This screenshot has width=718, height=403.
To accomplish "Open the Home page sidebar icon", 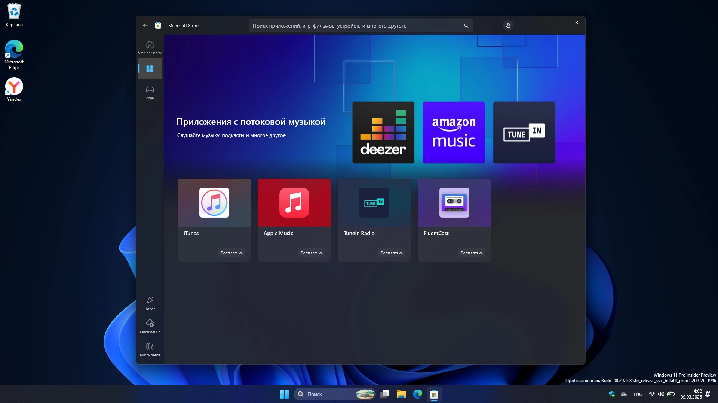I will click(x=150, y=47).
